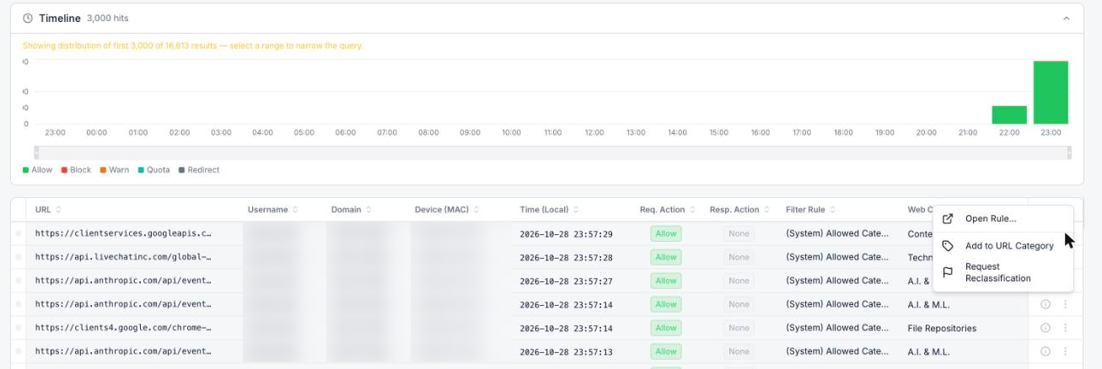The width and height of the screenshot is (1102, 369).
Task: Choose Add to URL Category
Action: point(1003,246)
